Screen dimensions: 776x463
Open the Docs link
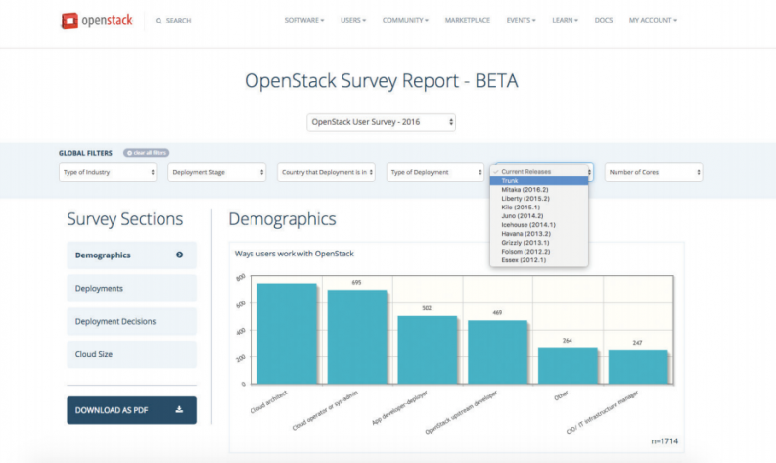pos(603,20)
